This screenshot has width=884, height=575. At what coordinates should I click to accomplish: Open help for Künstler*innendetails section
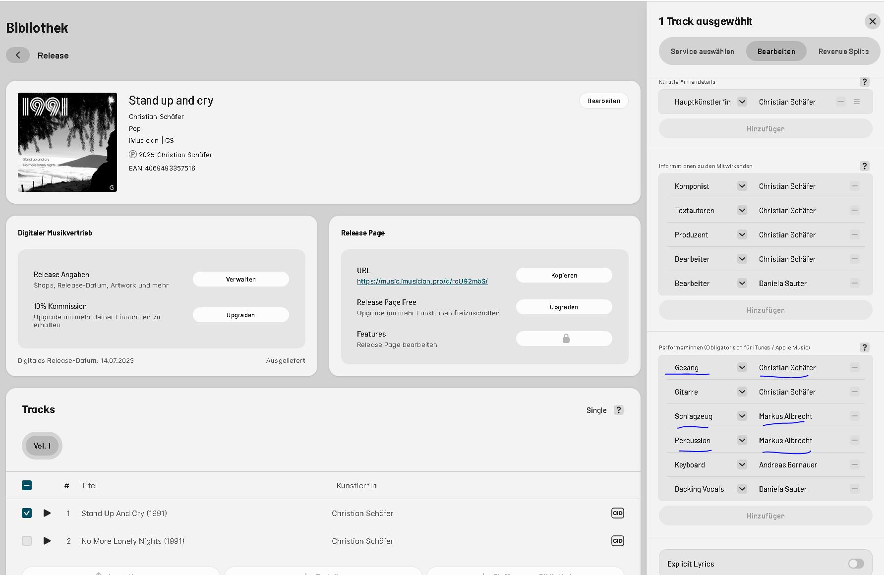pyautogui.click(x=865, y=82)
